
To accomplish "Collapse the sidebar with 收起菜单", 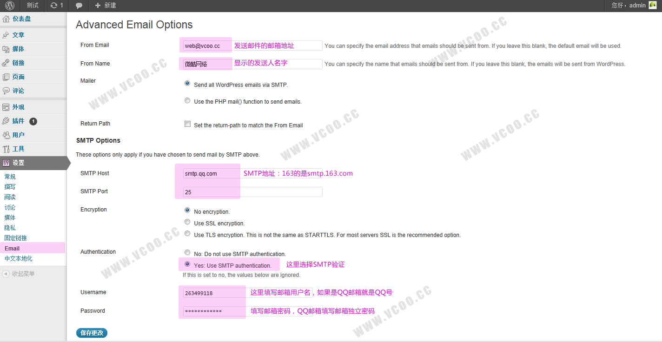I will point(22,274).
